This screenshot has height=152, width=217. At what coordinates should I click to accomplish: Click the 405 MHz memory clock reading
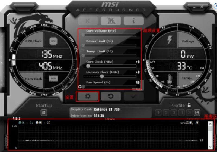click(x=50, y=66)
